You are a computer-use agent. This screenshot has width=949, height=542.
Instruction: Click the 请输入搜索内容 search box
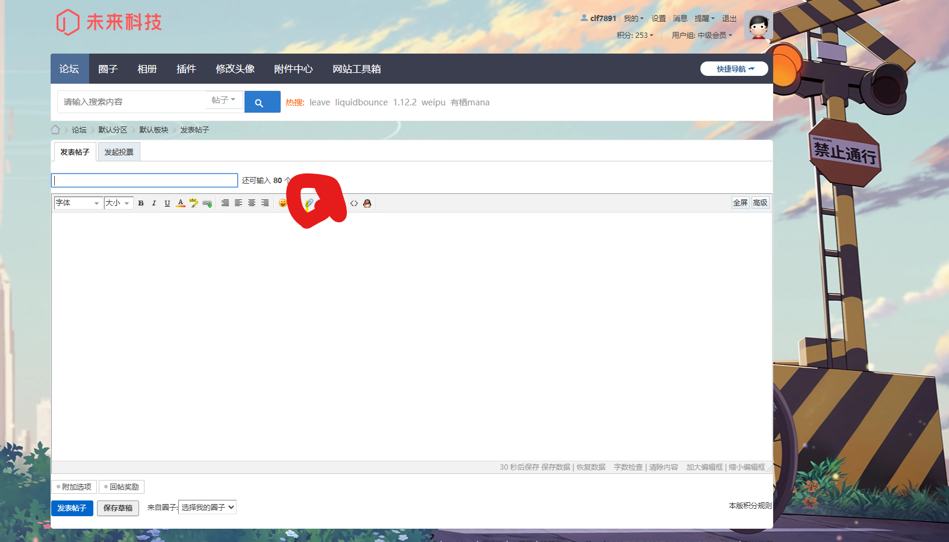(x=132, y=102)
